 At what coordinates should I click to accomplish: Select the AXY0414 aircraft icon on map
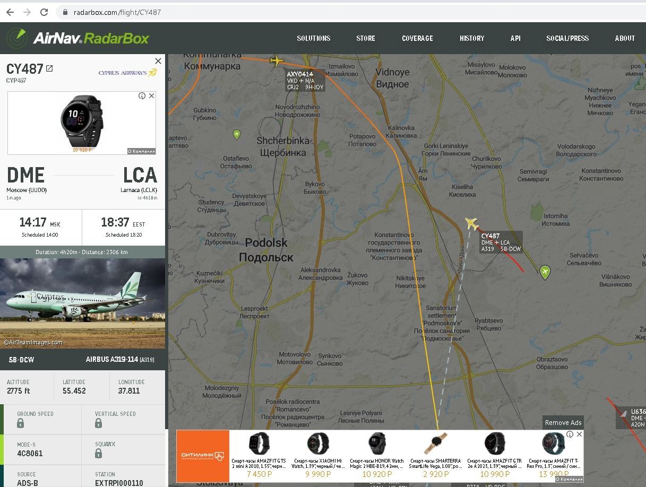point(276,61)
